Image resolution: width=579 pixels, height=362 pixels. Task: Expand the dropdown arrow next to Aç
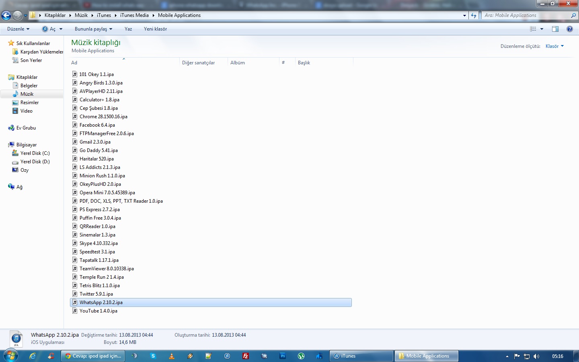coord(61,29)
